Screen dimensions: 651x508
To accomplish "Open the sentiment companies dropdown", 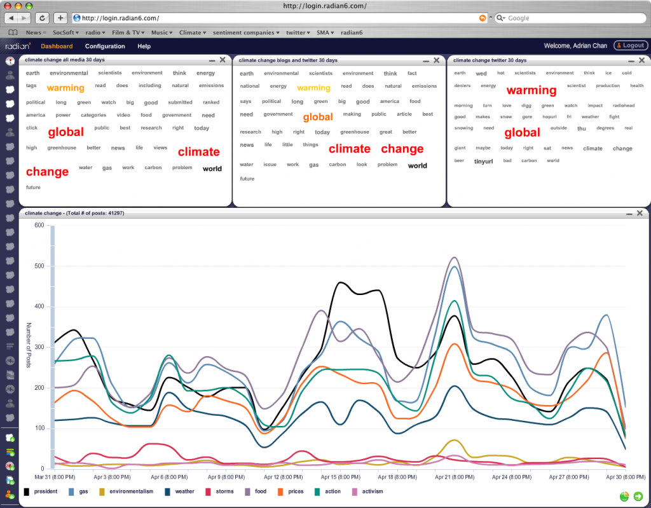I will click(x=245, y=32).
